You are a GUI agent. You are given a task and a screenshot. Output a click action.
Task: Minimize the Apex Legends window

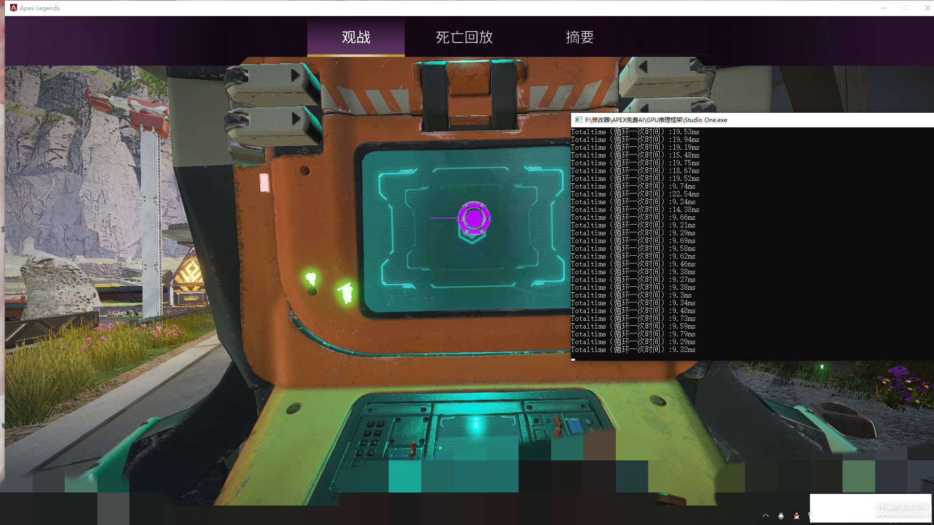tap(883, 8)
